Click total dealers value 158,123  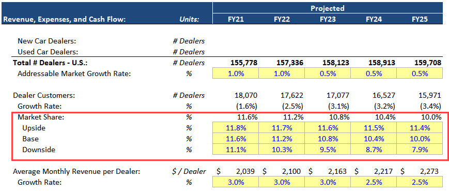(336, 63)
